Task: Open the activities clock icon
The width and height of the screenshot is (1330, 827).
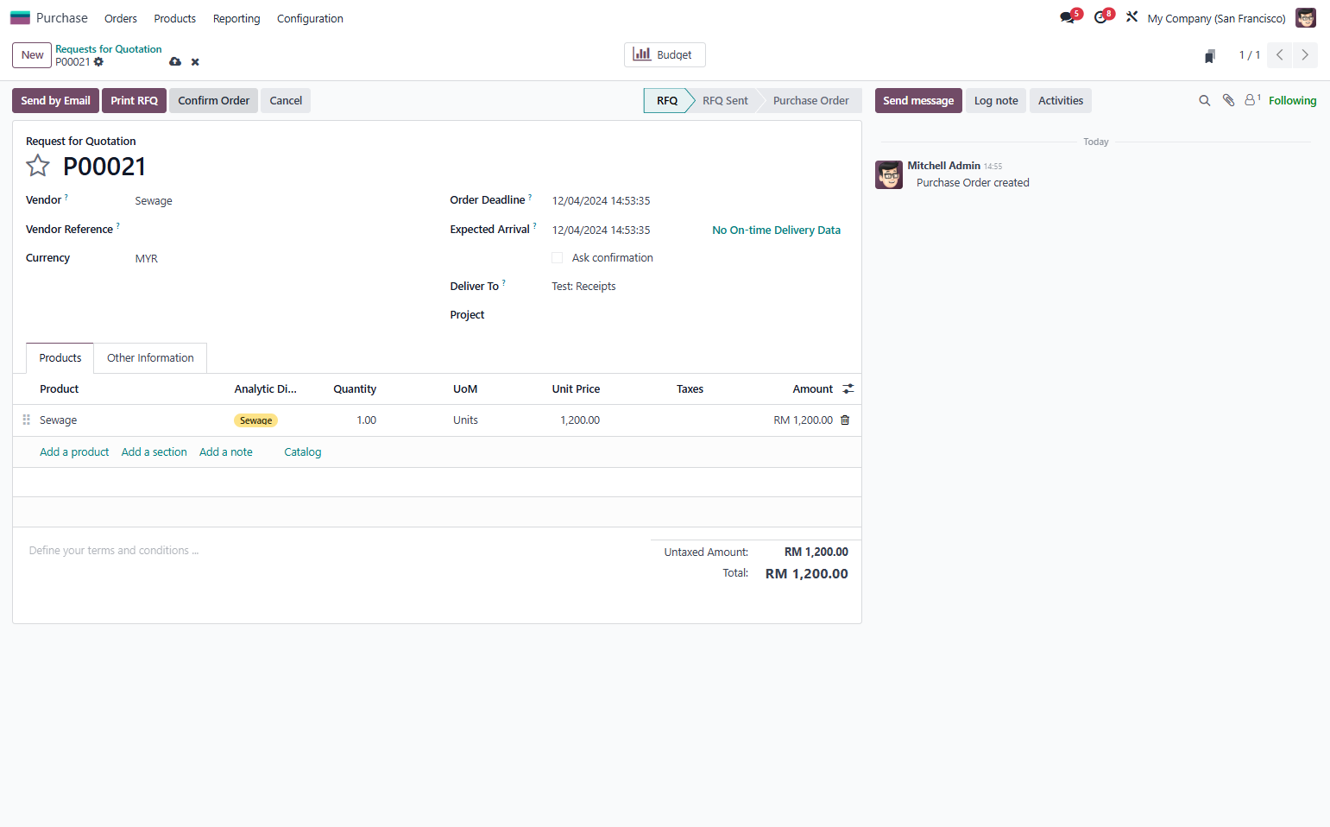Action: click(1100, 18)
